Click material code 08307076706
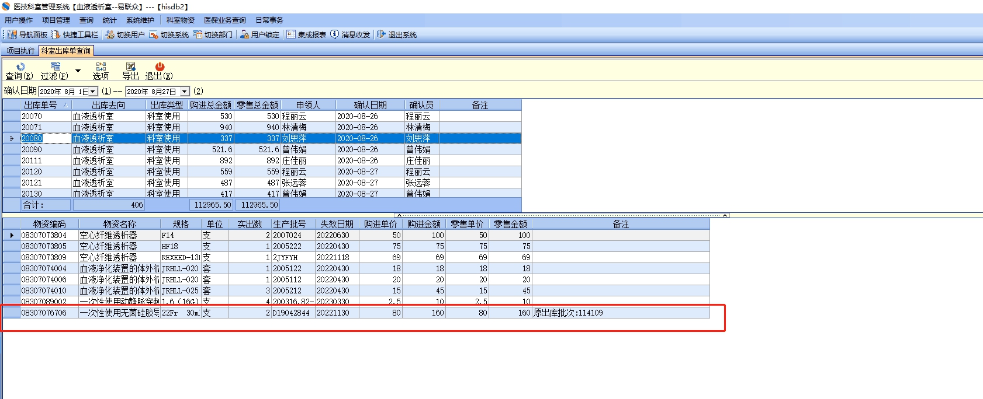This screenshot has width=983, height=399. click(44, 313)
